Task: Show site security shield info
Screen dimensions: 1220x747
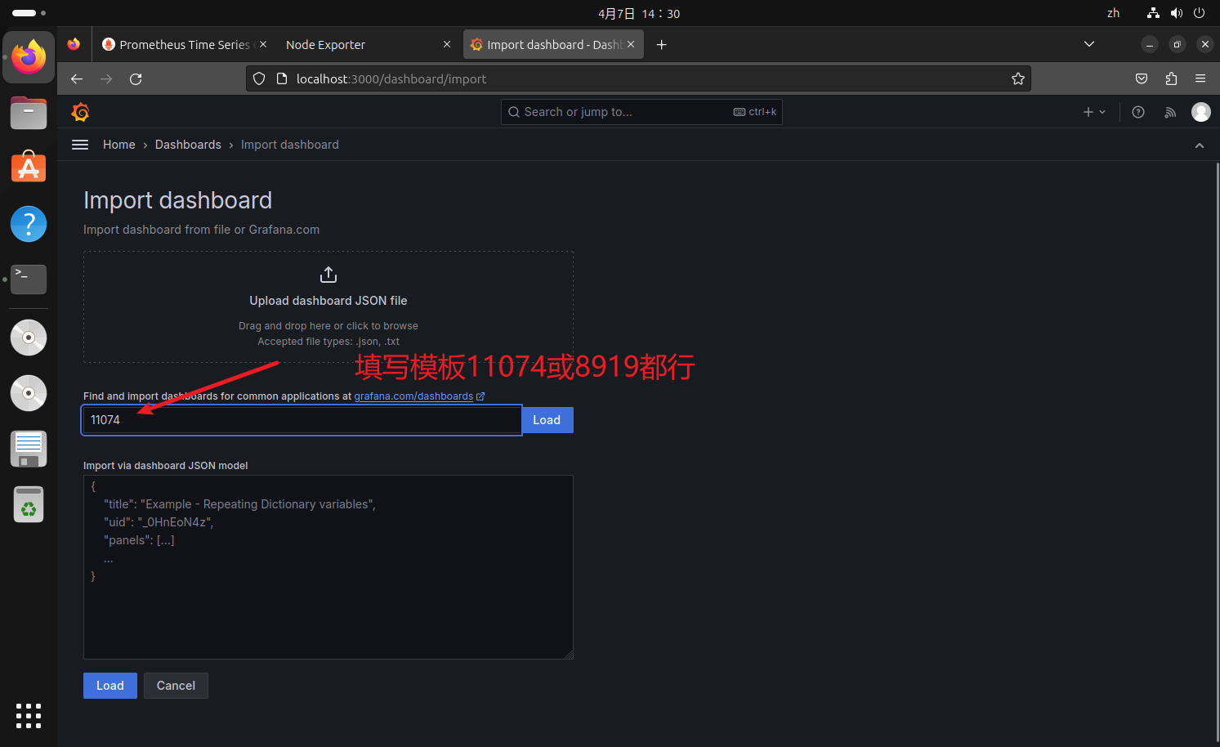Action: [x=259, y=78]
